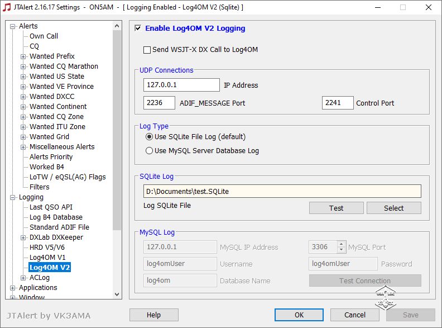442x328 pixels.
Task: Expand Wanted US State node
Action: (x=23, y=77)
